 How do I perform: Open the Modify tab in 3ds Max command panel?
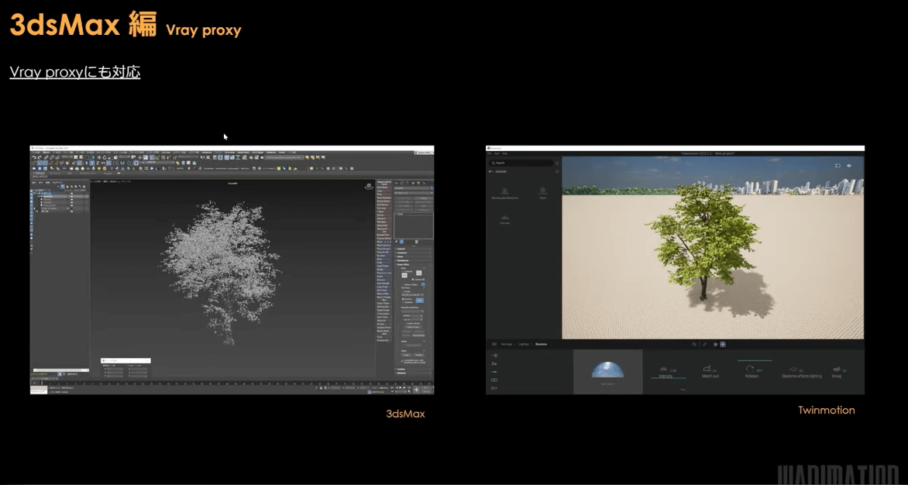[403, 184]
